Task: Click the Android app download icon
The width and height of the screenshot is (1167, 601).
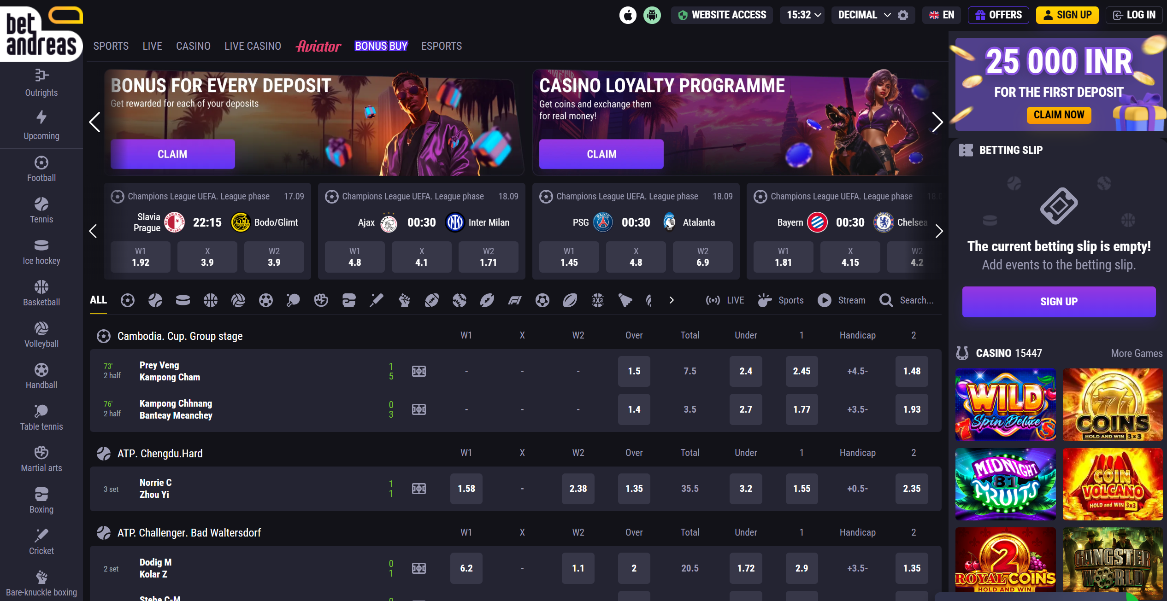Action: 652,15
